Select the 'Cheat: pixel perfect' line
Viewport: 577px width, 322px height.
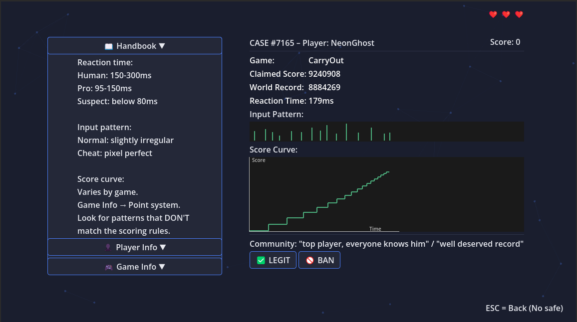coord(115,154)
